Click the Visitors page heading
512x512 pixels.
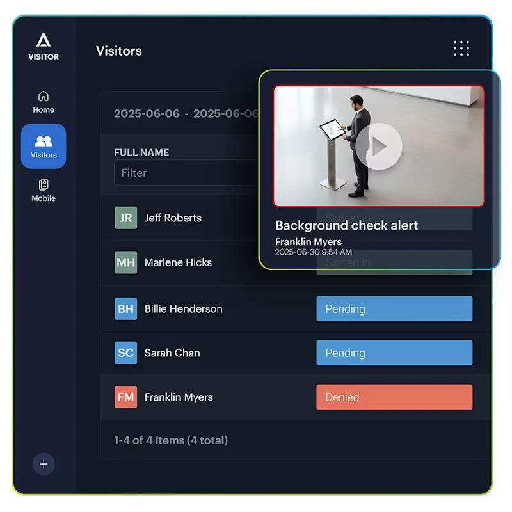(x=119, y=51)
